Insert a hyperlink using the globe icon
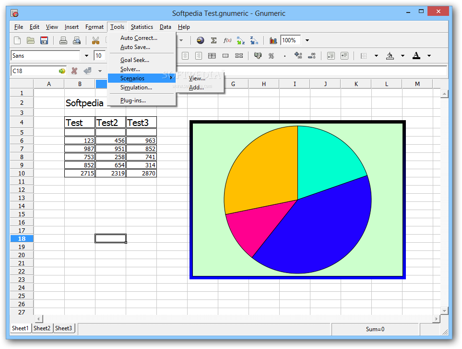Viewport: 462px width, 349px height. pyautogui.click(x=201, y=40)
